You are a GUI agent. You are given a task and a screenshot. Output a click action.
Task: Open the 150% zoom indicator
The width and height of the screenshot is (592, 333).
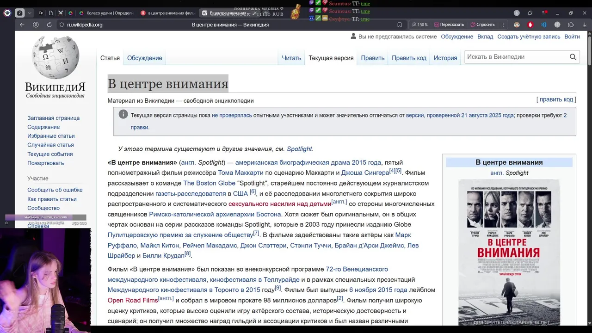coord(419,25)
